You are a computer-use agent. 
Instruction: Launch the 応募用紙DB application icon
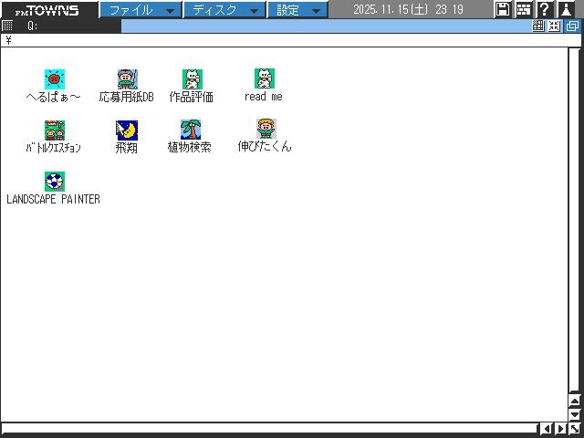(128, 79)
